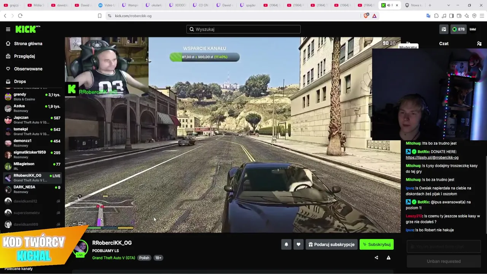Switch to the spajder Twitch browser tab
This screenshot has width=487, height=274.
click(248, 5)
